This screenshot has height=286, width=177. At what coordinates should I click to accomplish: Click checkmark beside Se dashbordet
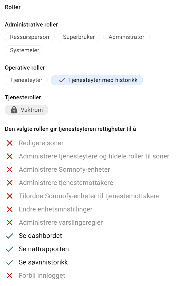10,236
